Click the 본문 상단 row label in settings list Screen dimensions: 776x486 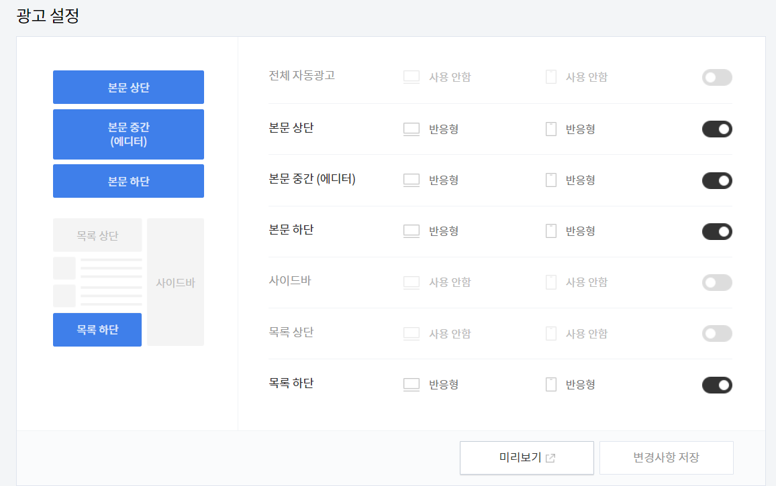(291, 128)
